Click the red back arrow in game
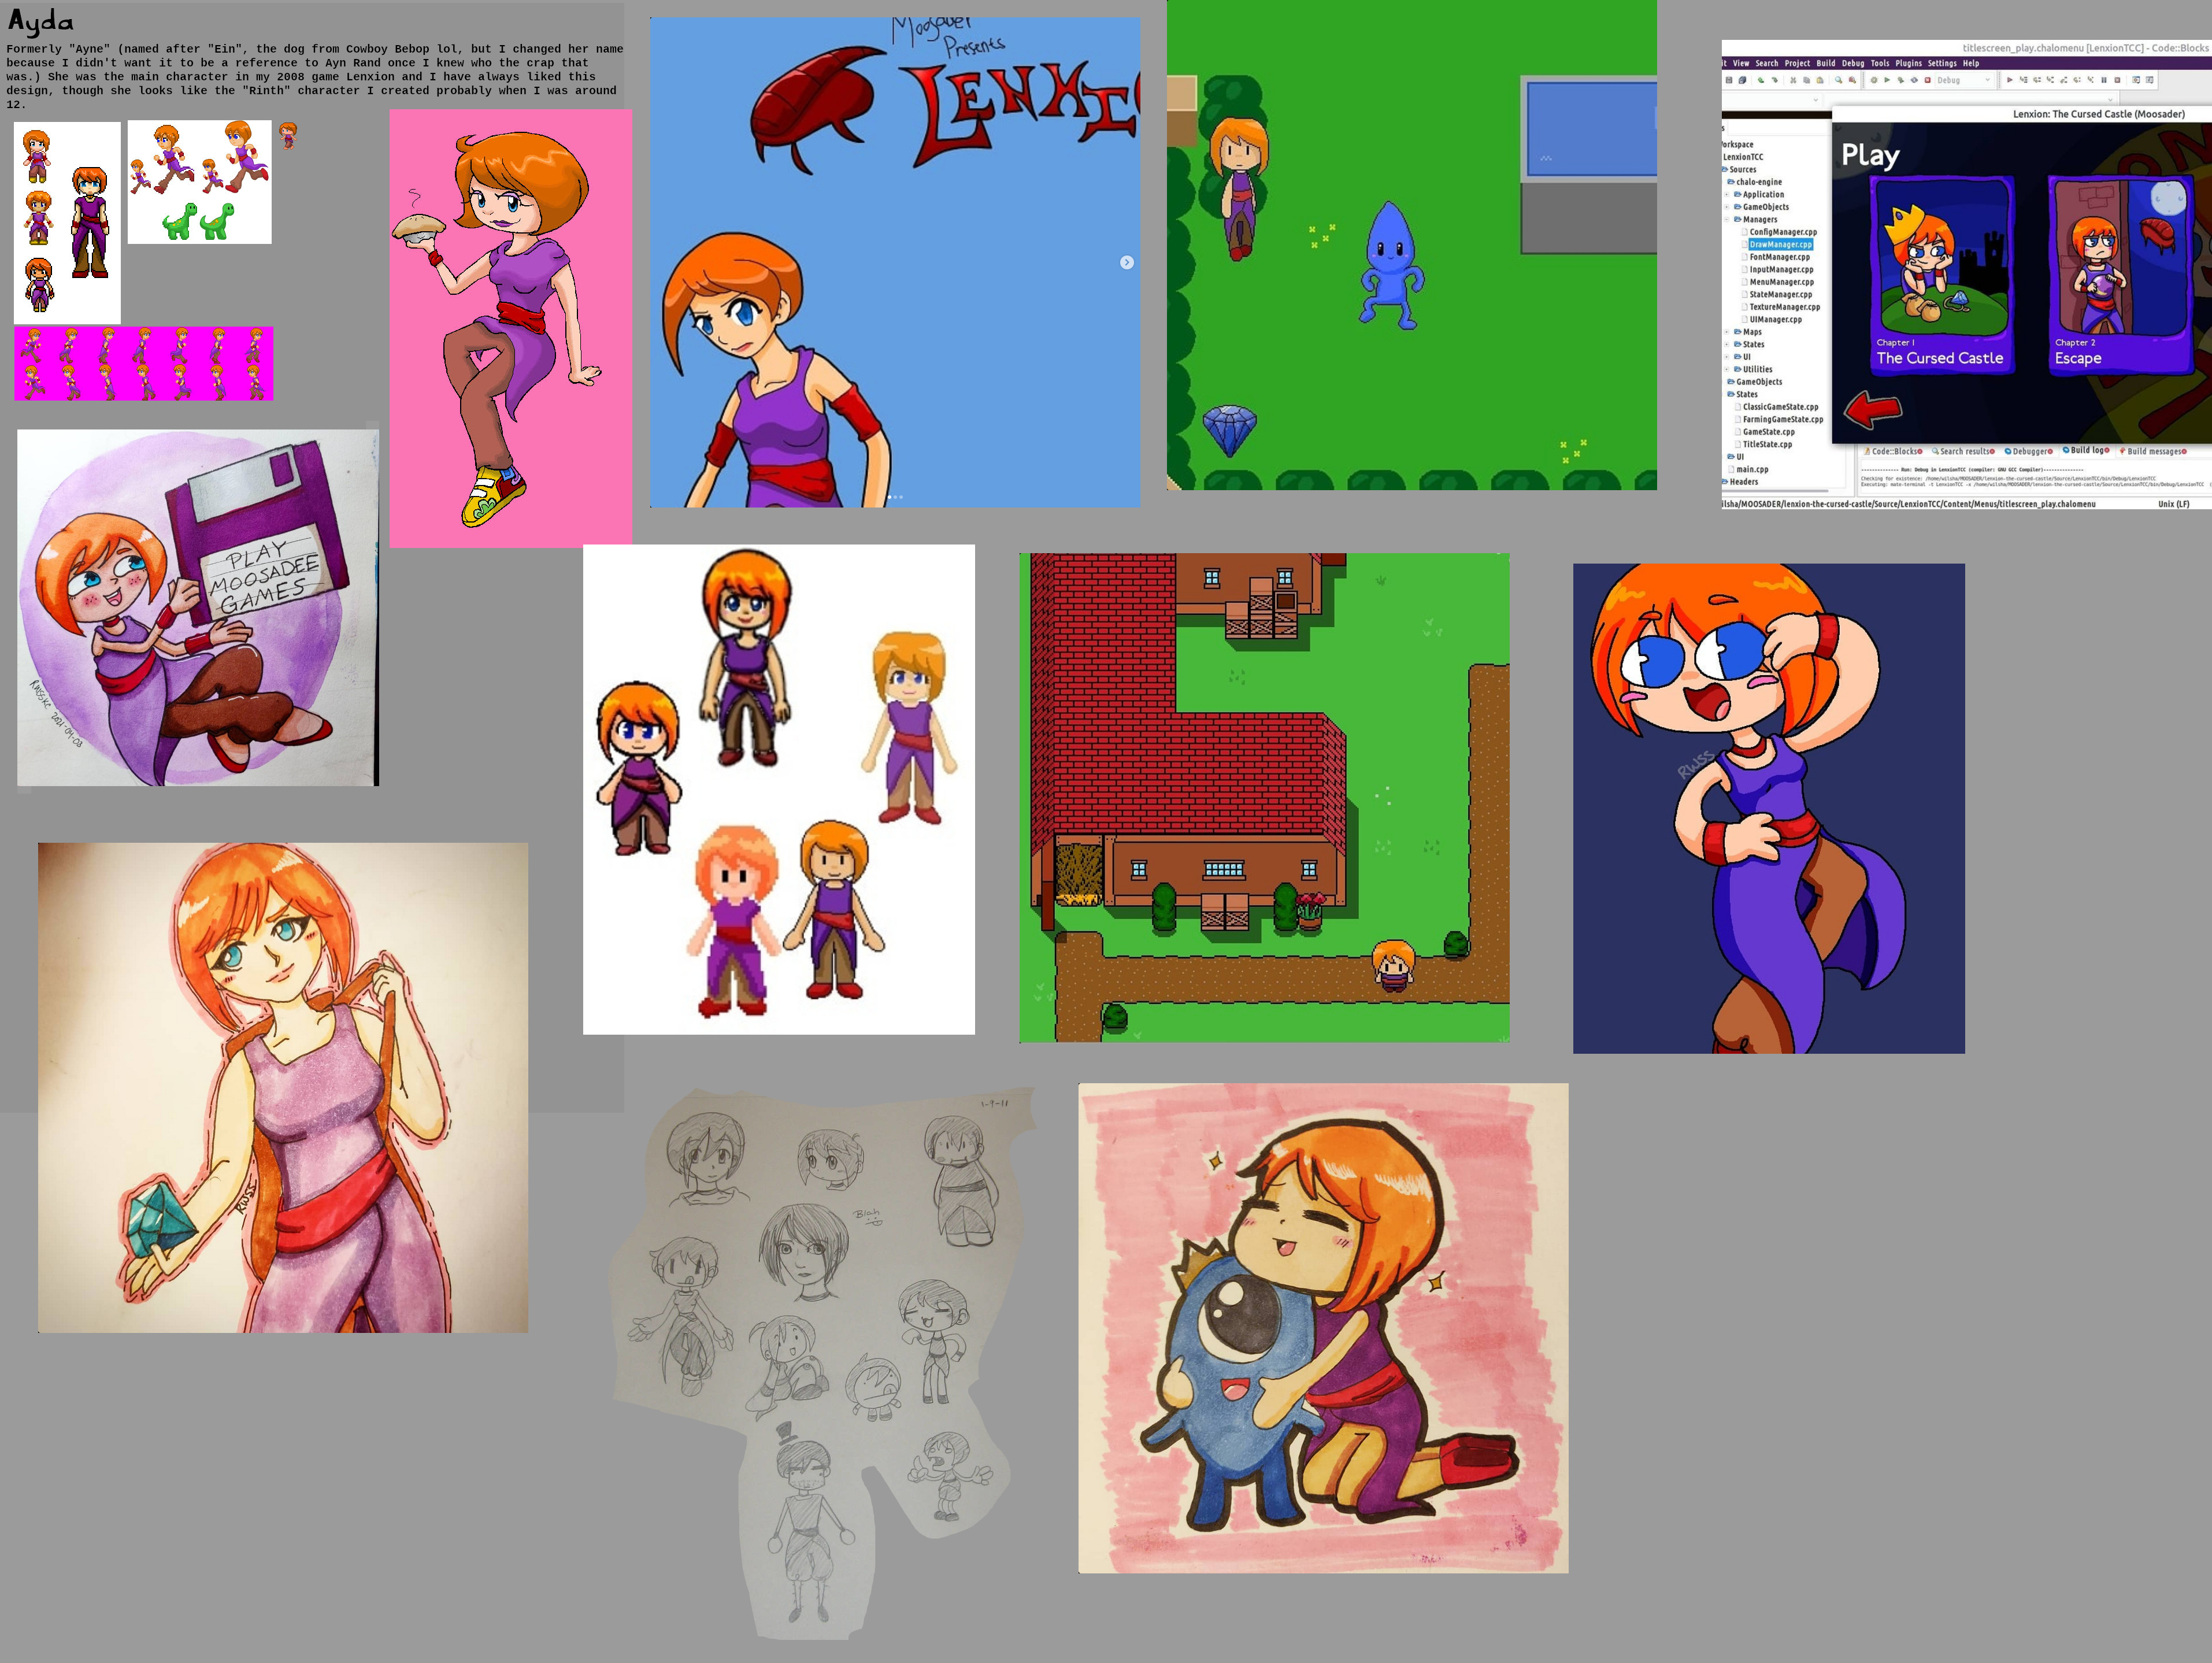 pos(1872,409)
